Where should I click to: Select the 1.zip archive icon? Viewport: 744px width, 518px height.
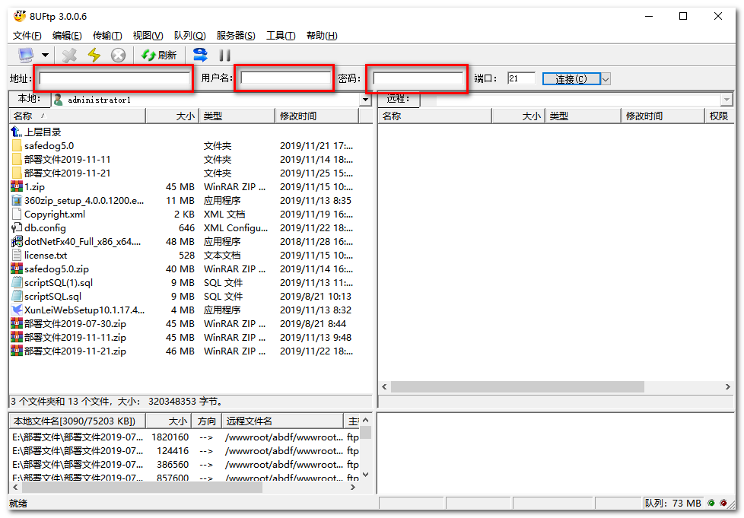[x=17, y=187]
